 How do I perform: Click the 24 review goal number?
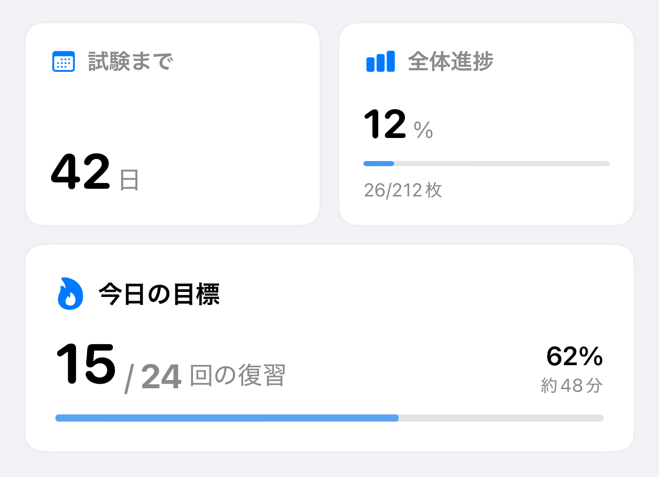click(161, 377)
